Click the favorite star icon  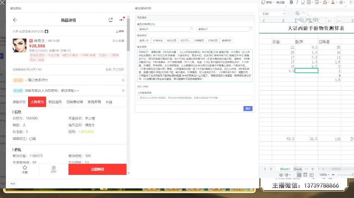coord(25,169)
